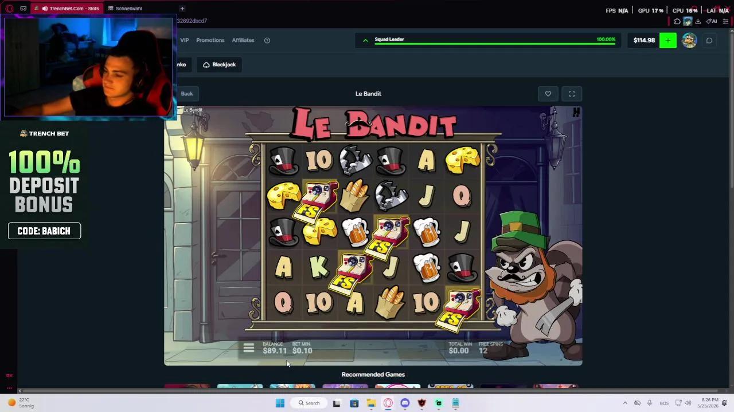Open the Opera GX menu logo
The image size is (734, 412).
click(10, 9)
